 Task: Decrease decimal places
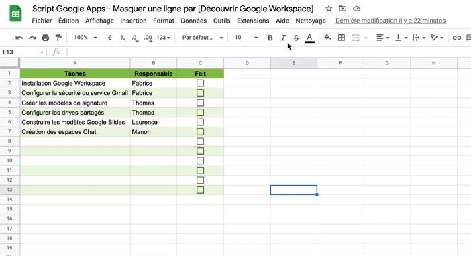coord(135,38)
